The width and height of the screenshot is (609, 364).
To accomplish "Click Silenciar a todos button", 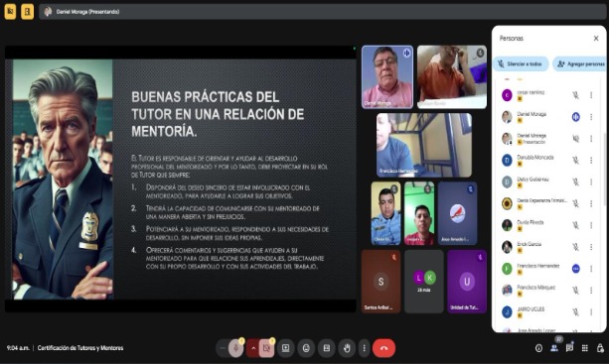I will (x=521, y=63).
